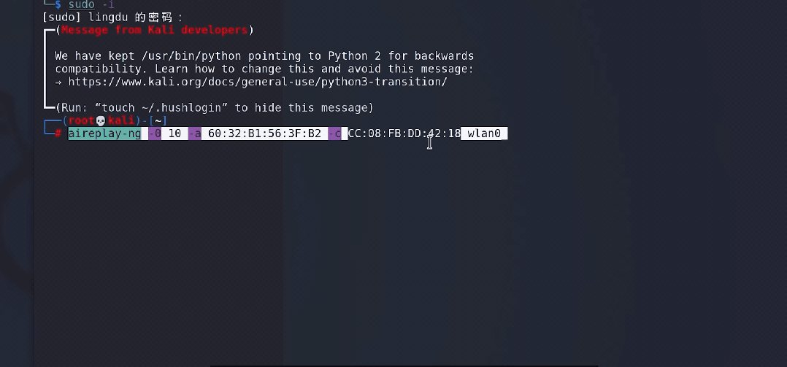Click the sudo command on the top line

81,4
